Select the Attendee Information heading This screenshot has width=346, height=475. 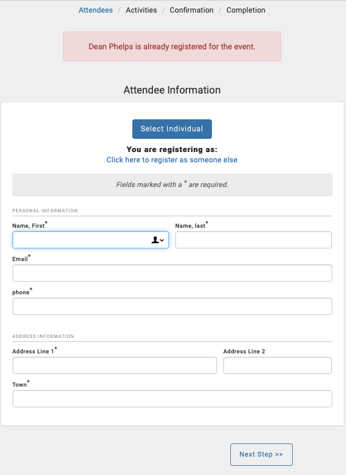[x=172, y=90]
